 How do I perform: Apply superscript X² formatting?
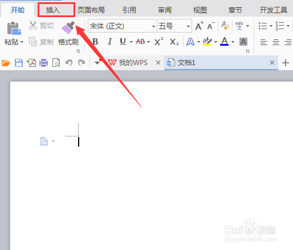pos(158,42)
